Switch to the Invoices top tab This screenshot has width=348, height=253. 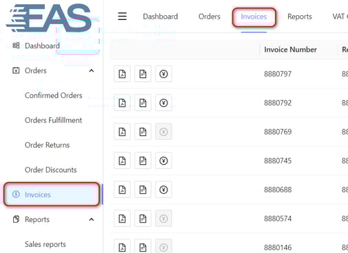(254, 17)
